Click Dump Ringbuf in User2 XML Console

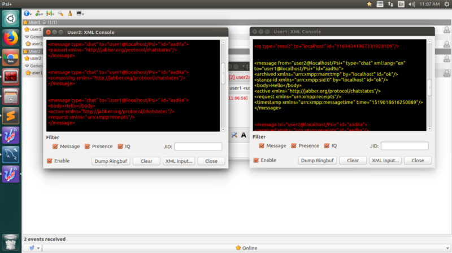(111, 161)
